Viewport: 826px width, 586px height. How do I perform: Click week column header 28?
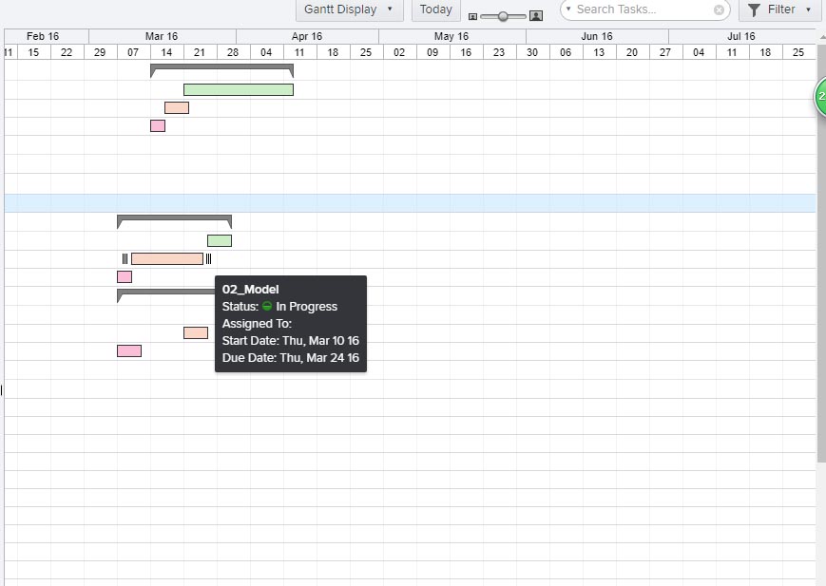(x=233, y=52)
